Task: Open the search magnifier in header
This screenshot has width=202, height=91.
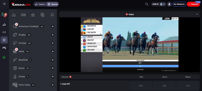Action: click(147, 4)
